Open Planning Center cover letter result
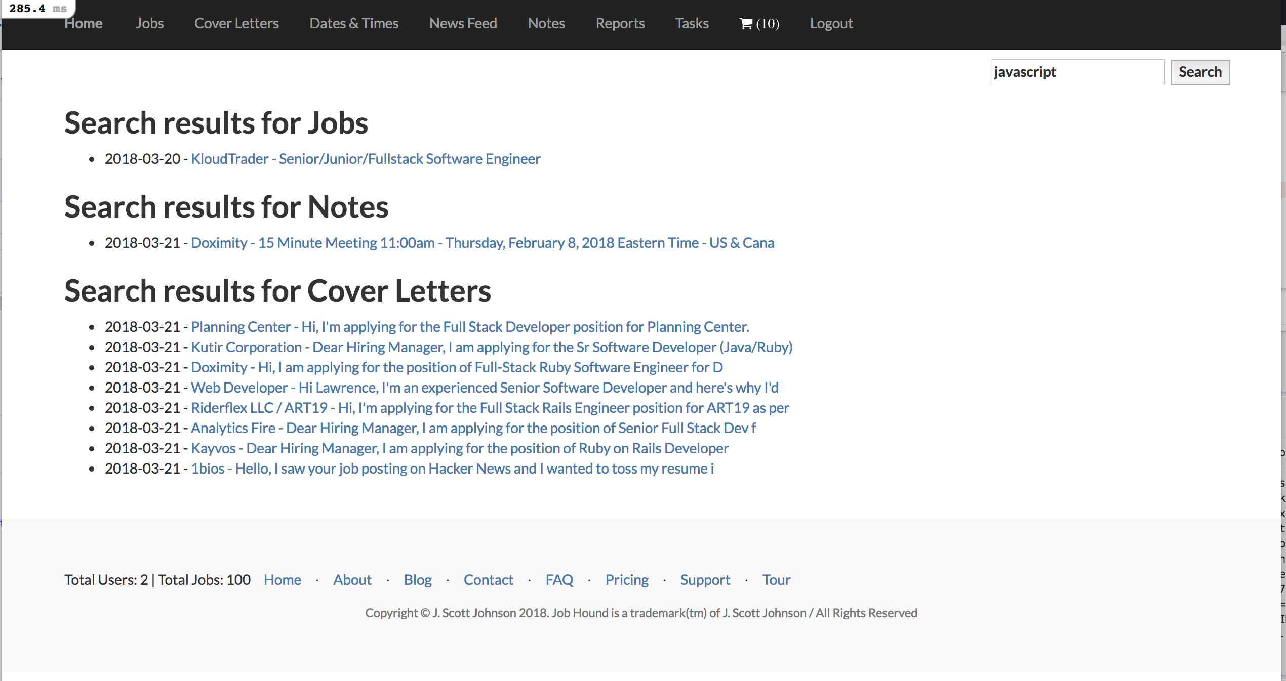This screenshot has height=681, width=1286. (469, 327)
